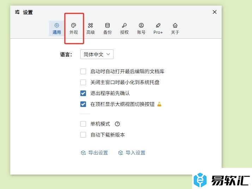The height and width of the screenshot is (189, 252).
Task: Uncheck 在顶栏显示大纲视图切换按钮 checkbox
Action: [83, 104]
